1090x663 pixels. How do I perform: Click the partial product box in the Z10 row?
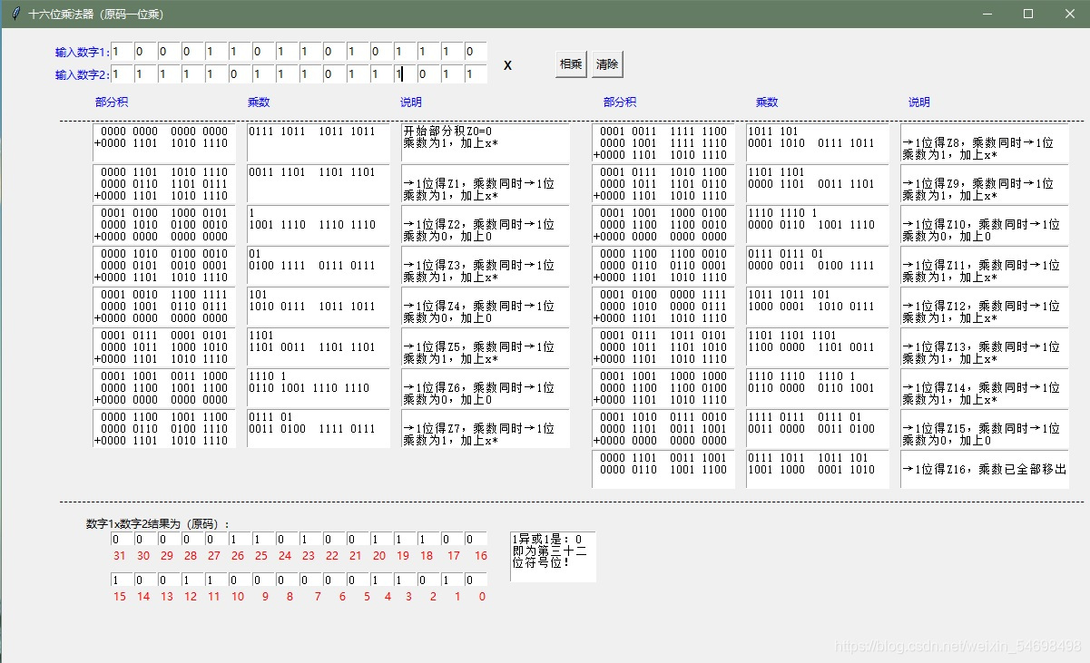(x=663, y=224)
